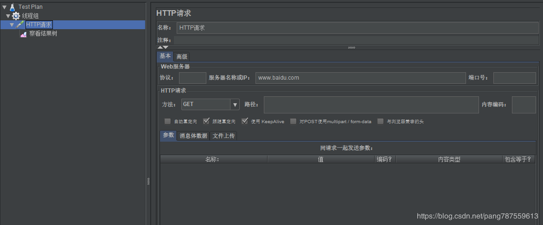Click the thread group gear icon
The width and height of the screenshot is (543, 225).
click(16, 16)
